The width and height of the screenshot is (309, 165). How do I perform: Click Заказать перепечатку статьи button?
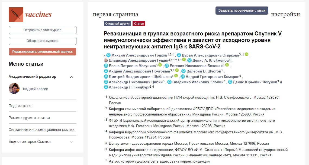point(242,11)
